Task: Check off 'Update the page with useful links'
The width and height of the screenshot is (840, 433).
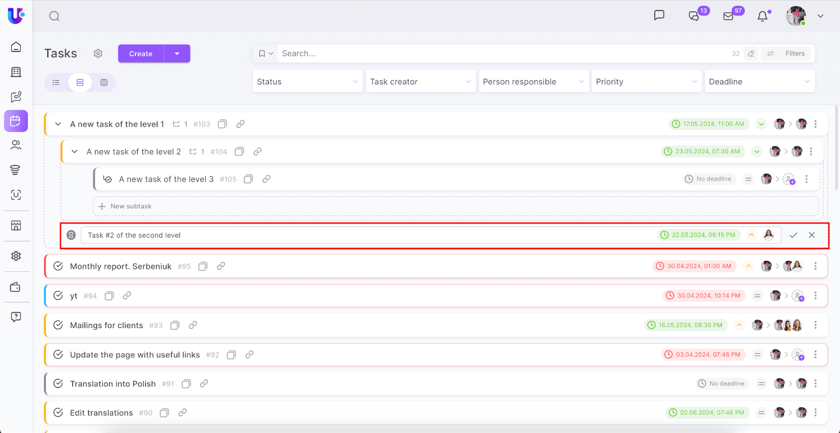Action: point(58,354)
